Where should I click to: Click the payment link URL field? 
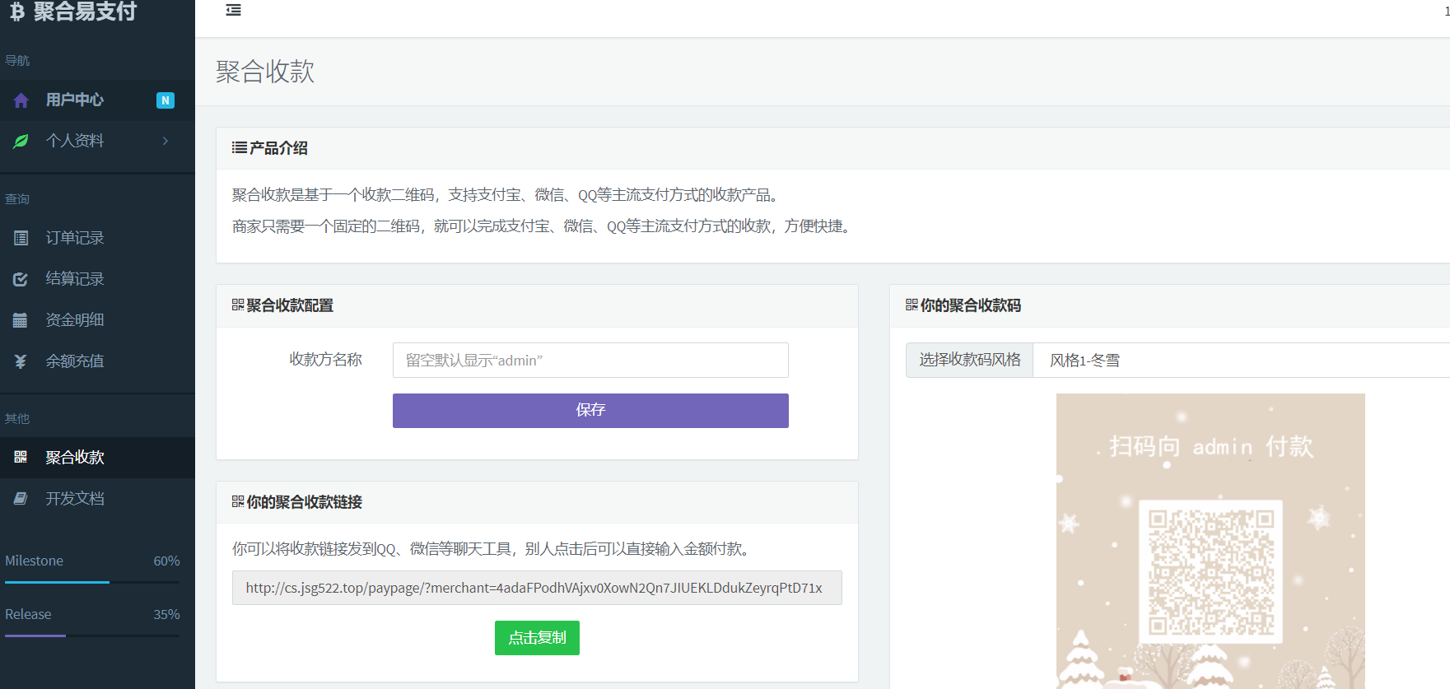tap(537, 588)
